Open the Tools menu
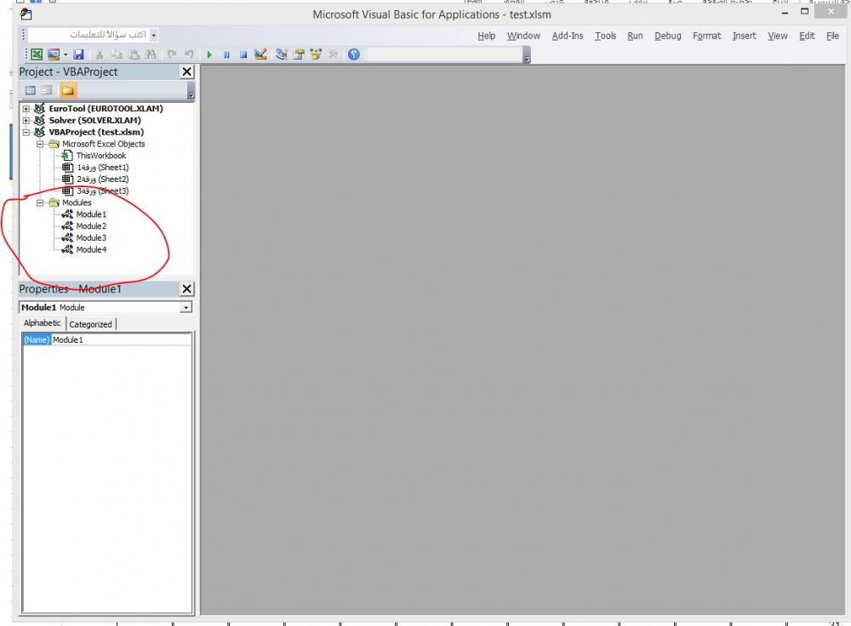Screen dimensions: 851x626 point(605,36)
